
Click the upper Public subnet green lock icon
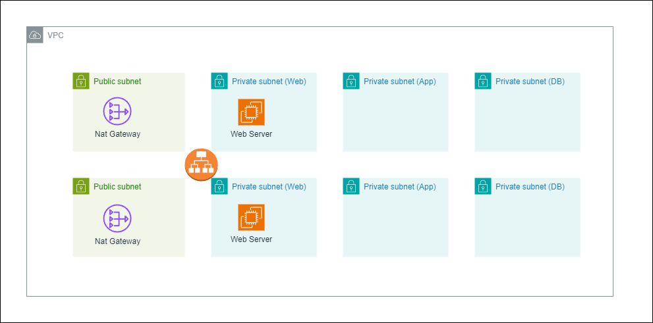click(x=81, y=81)
